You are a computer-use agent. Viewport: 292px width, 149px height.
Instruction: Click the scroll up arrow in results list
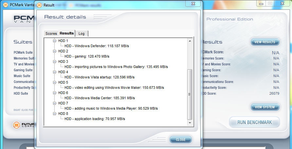coord(190,41)
